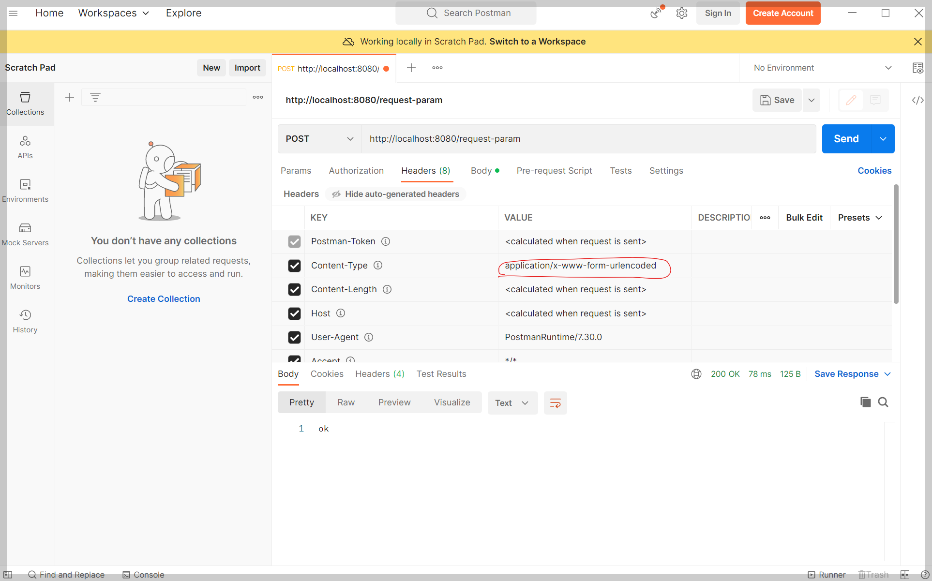Uncheck the Host header checkbox
Screen dimensions: 932x581
point(294,313)
